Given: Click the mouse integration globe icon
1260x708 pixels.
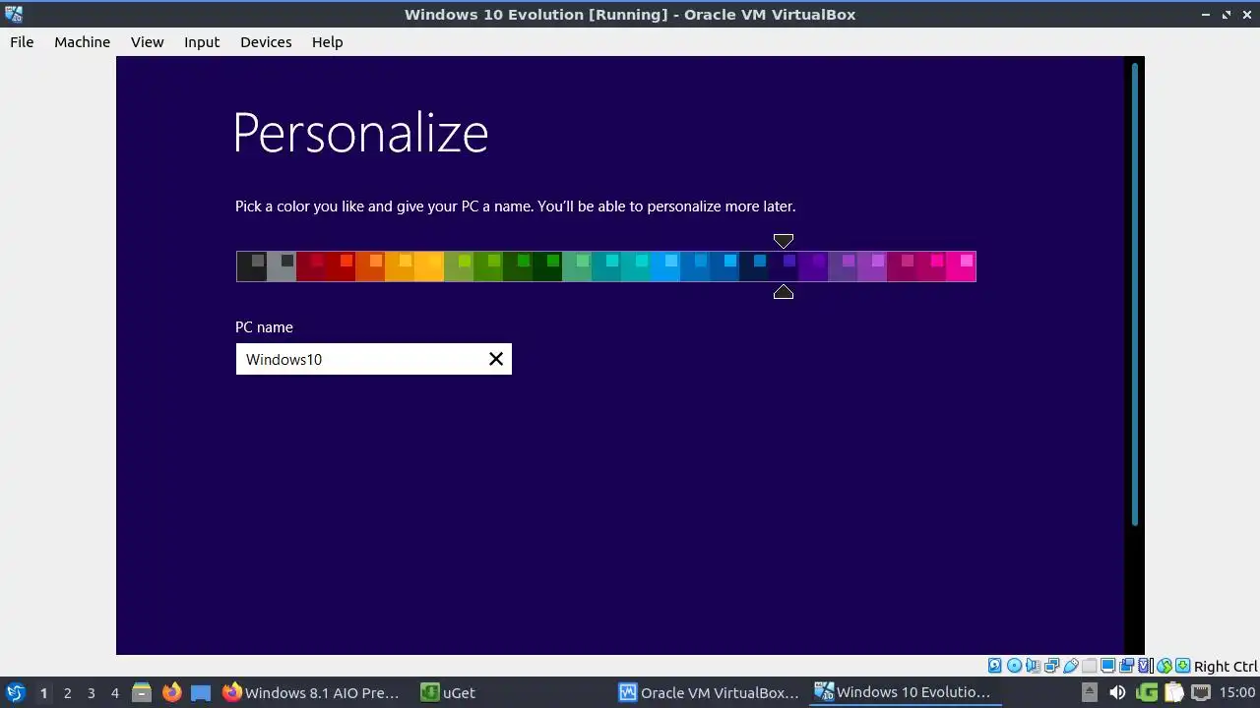Looking at the screenshot, I should point(1164,666).
